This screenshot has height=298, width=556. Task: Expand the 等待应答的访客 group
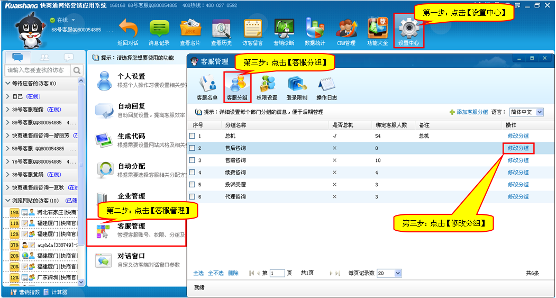tap(8, 83)
